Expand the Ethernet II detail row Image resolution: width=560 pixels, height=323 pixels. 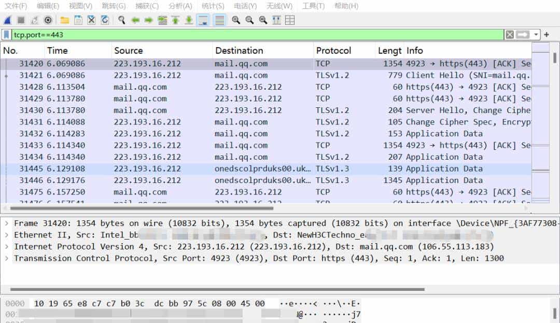click(x=7, y=235)
